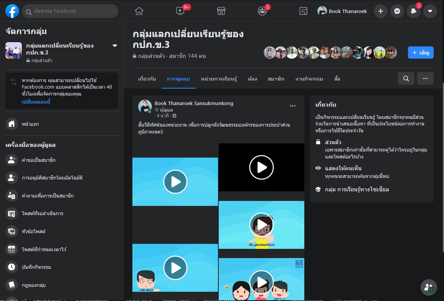
Task: Expand the group switcher dropdown arrow
Action: tap(114, 46)
